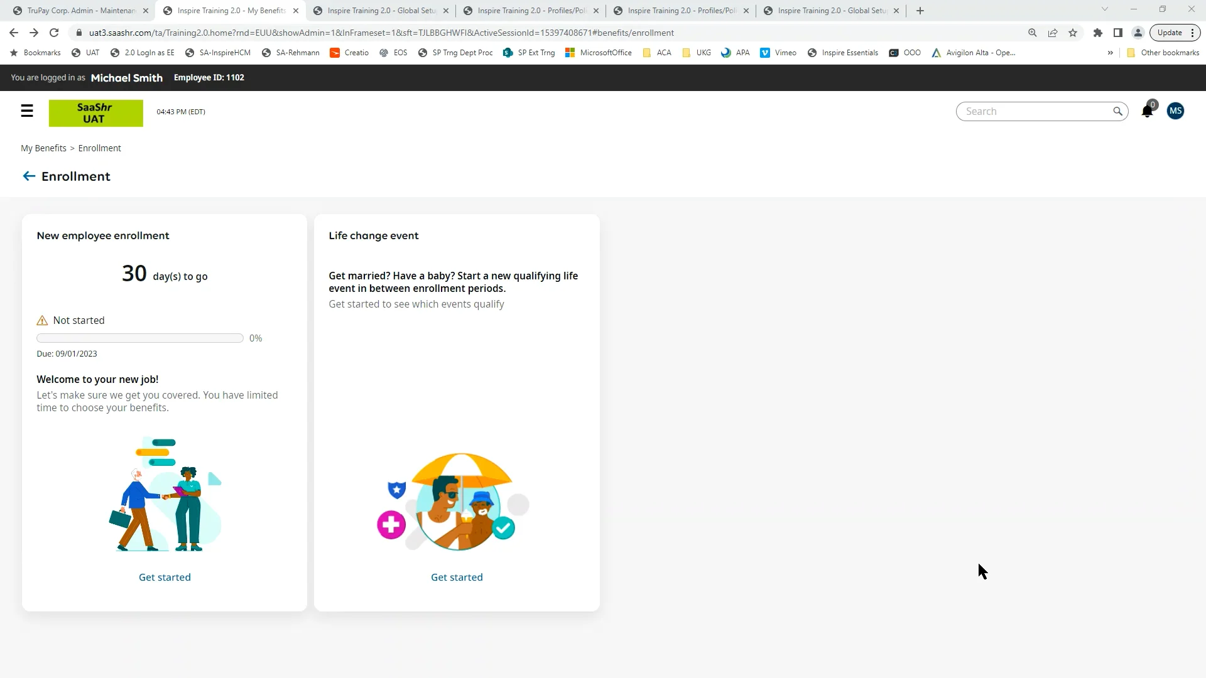Image resolution: width=1206 pixels, height=678 pixels.
Task: Open a new browser tab
Action: [920, 11]
